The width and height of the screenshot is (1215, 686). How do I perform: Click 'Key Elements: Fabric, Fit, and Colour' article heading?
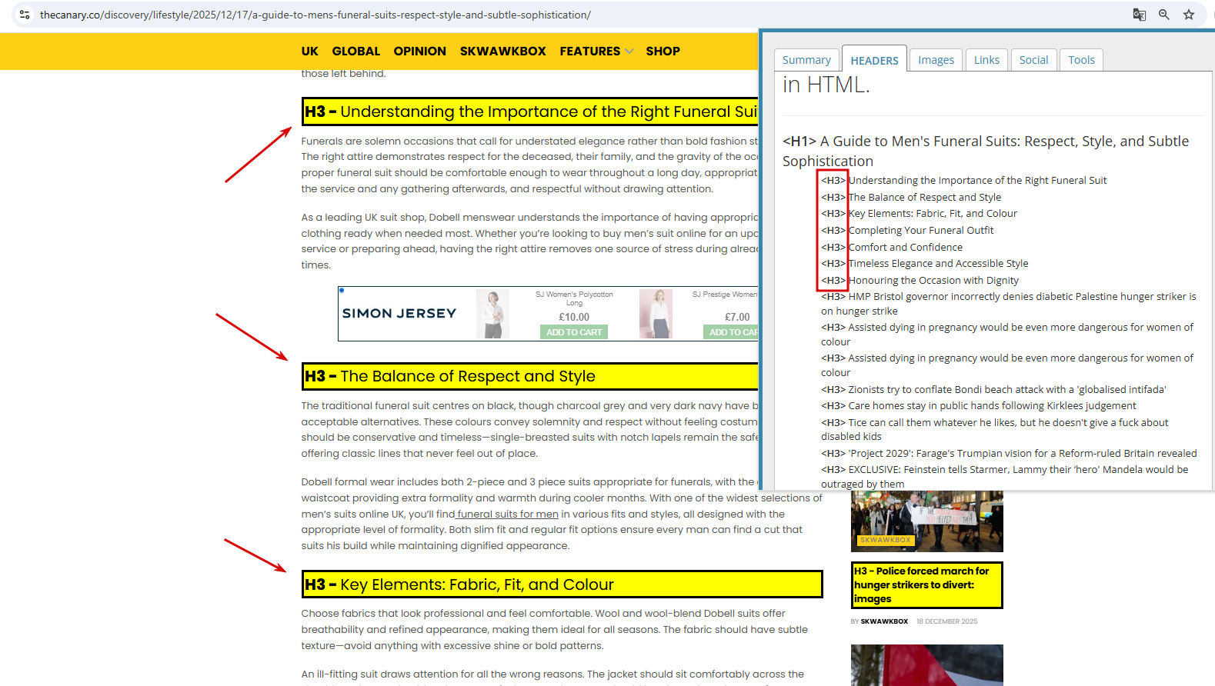click(x=562, y=584)
